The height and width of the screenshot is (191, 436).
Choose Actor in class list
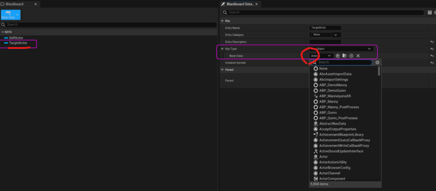[324, 156]
